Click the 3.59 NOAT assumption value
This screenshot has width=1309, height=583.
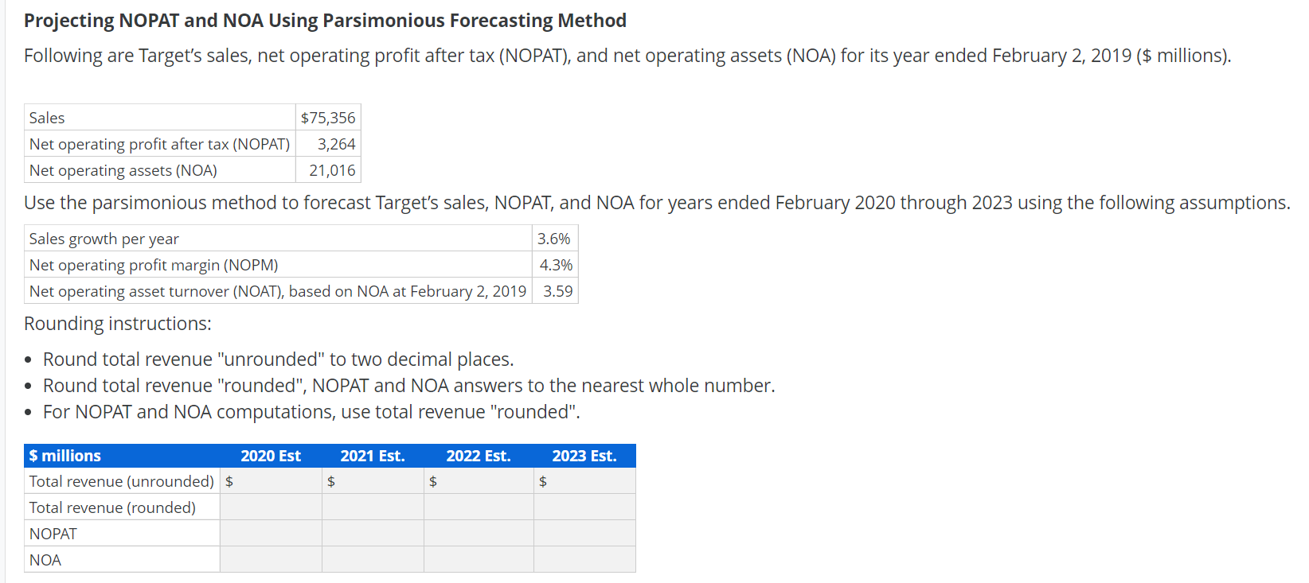[x=557, y=291]
